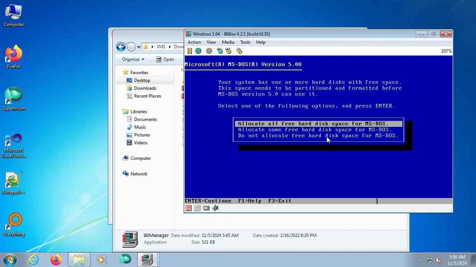Open the Tools menu in 86Box
Screen dimensions: 476x267
[245, 42]
